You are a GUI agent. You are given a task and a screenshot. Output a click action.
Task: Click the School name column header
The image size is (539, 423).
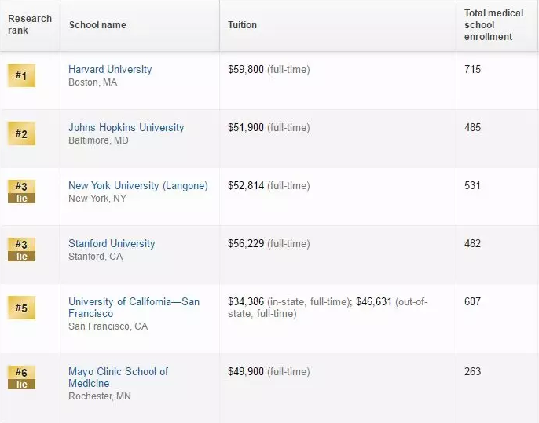97,25
